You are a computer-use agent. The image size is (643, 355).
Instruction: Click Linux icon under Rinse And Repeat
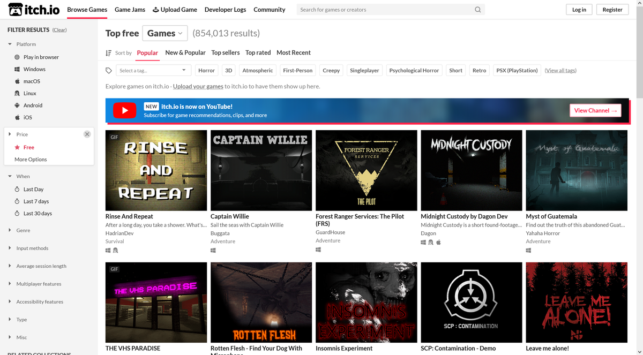tap(115, 250)
